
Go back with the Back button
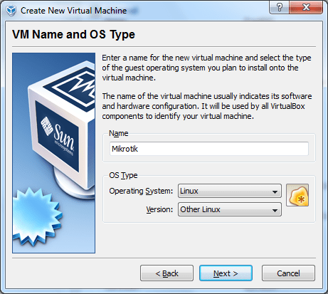click(x=166, y=273)
